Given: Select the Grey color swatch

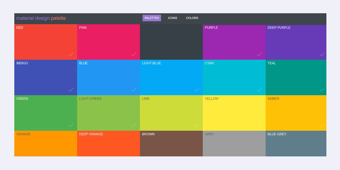Looking at the screenshot, I should pyautogui.click(x=234, y=143).
